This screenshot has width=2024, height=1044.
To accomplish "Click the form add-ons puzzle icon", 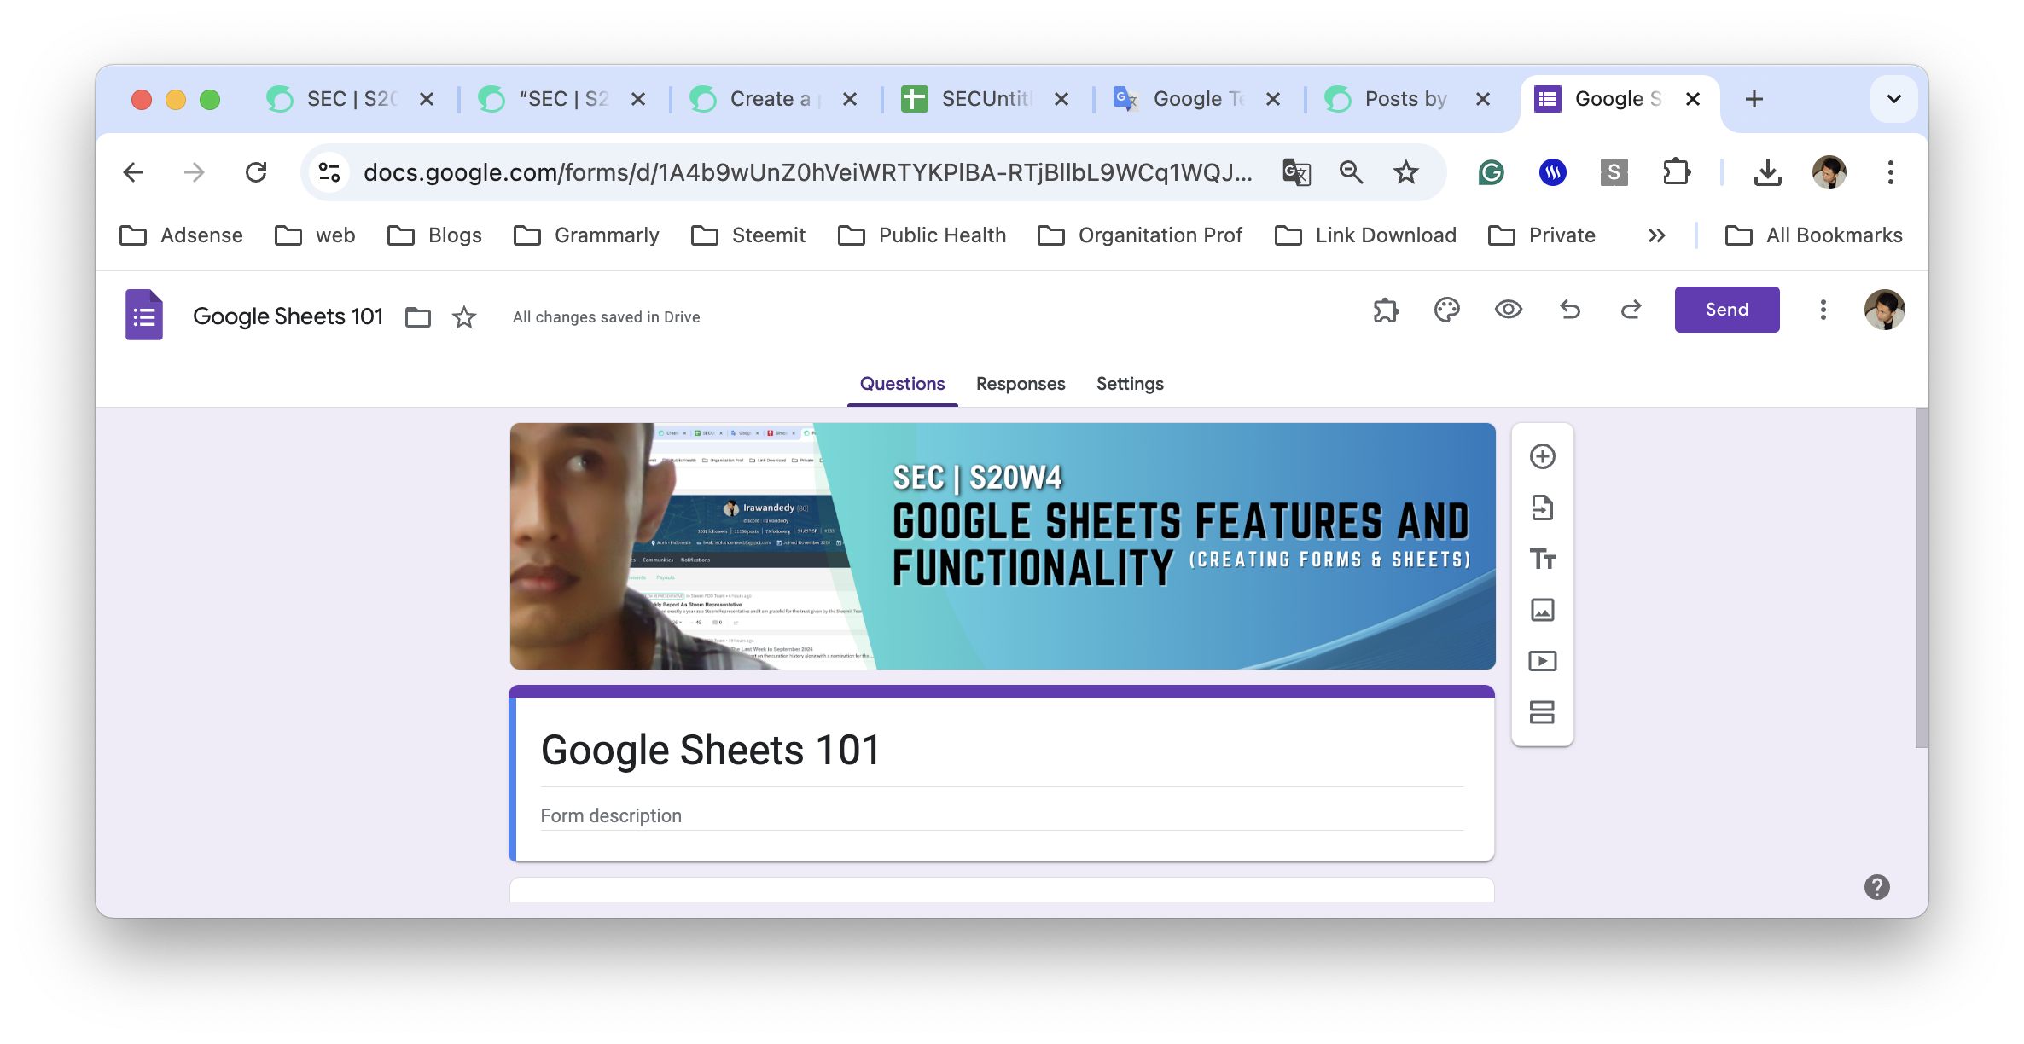I will pos(1386,310).
